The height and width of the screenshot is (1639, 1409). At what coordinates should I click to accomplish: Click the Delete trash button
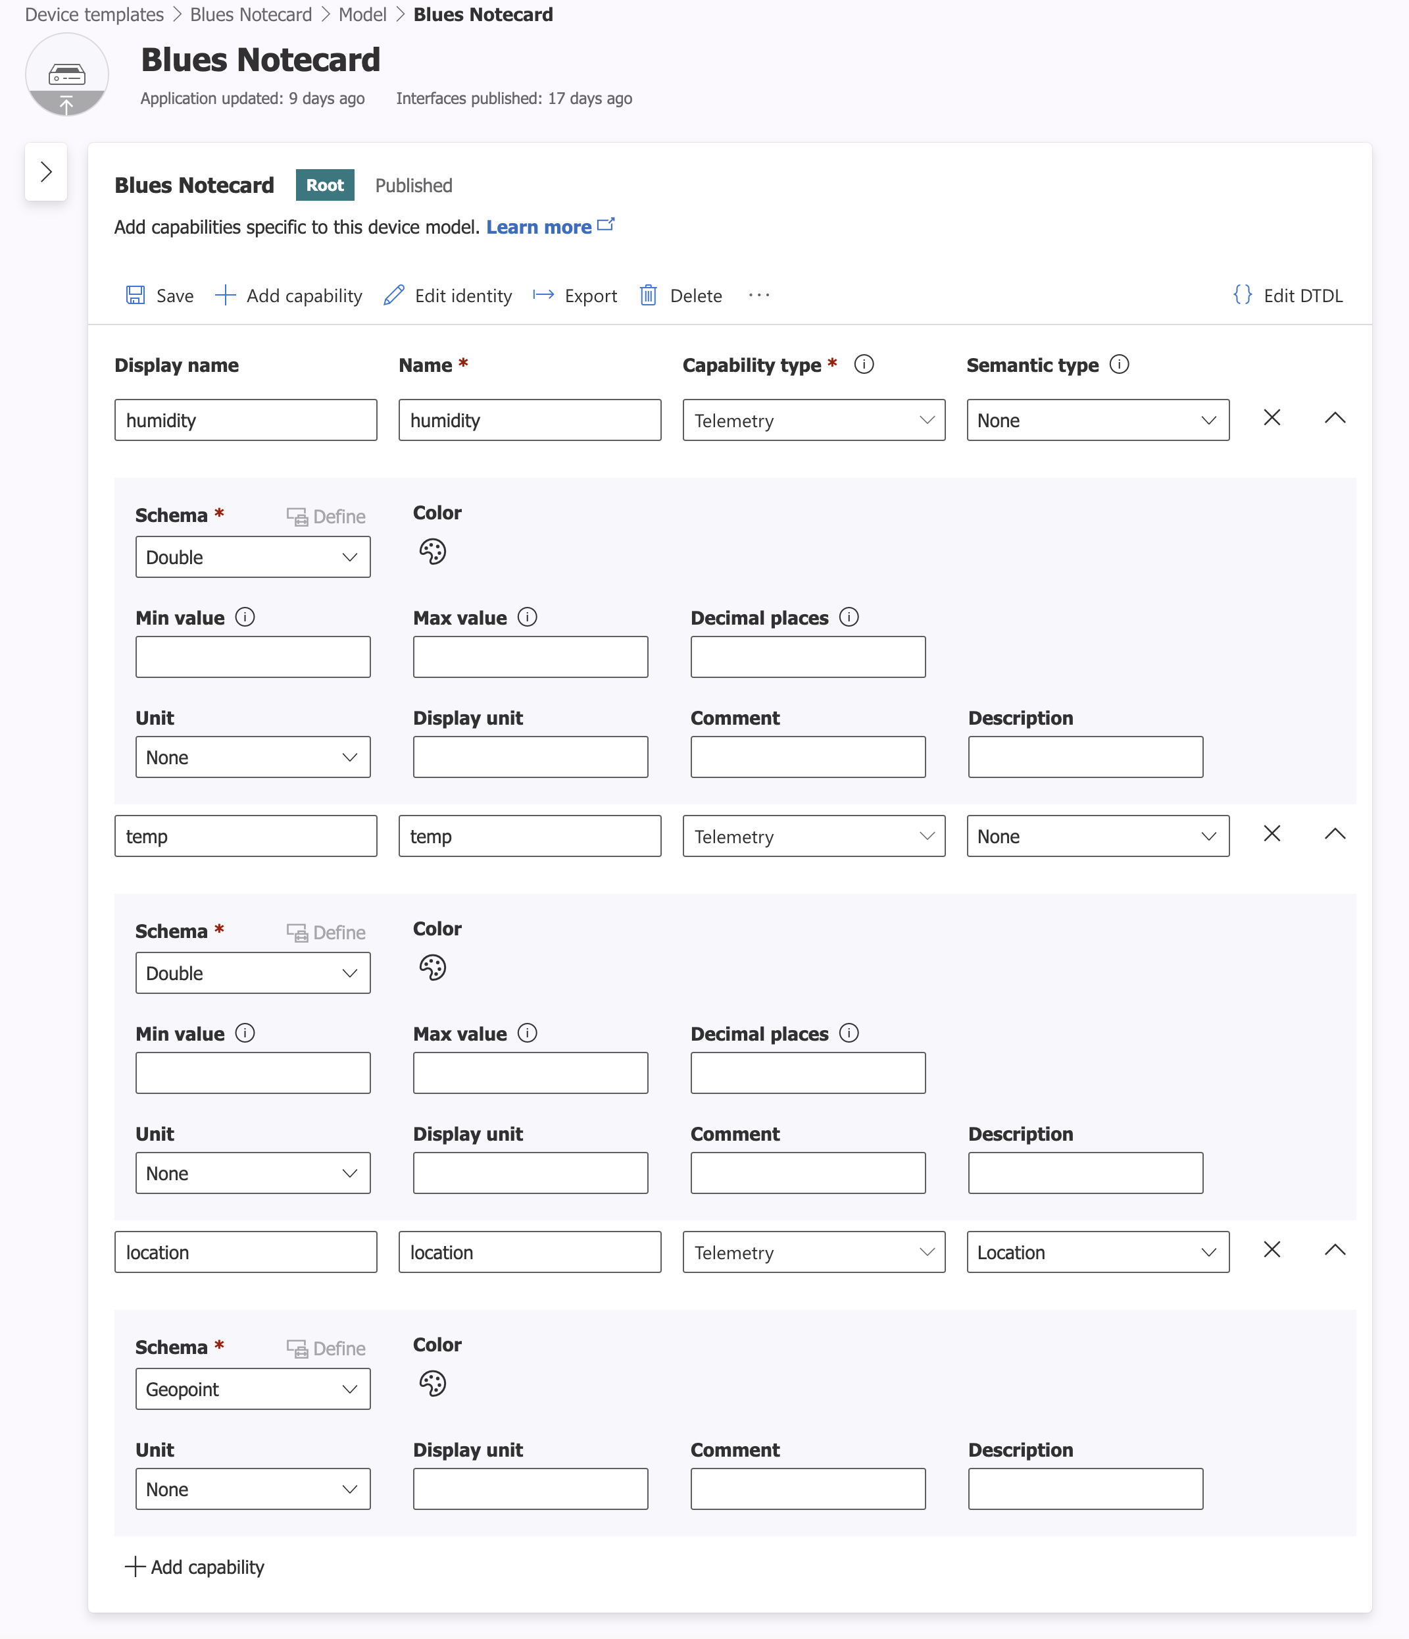(x=680, y=296)
